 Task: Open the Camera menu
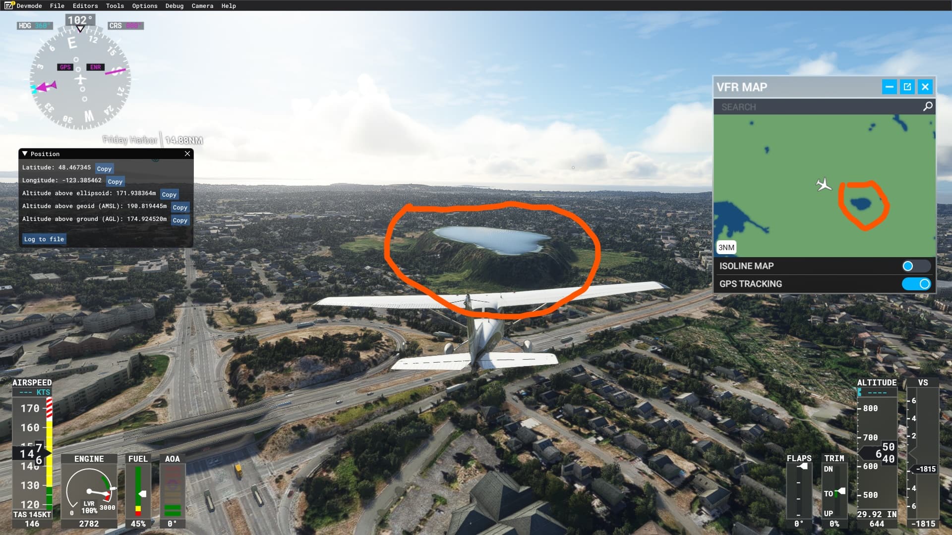[202, 5]
